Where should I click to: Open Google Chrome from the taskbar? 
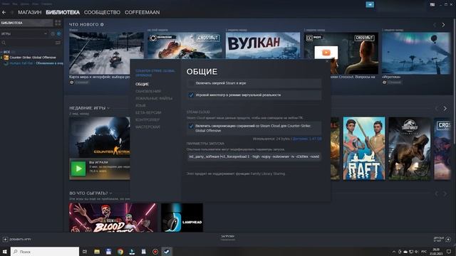click(120, 252)
